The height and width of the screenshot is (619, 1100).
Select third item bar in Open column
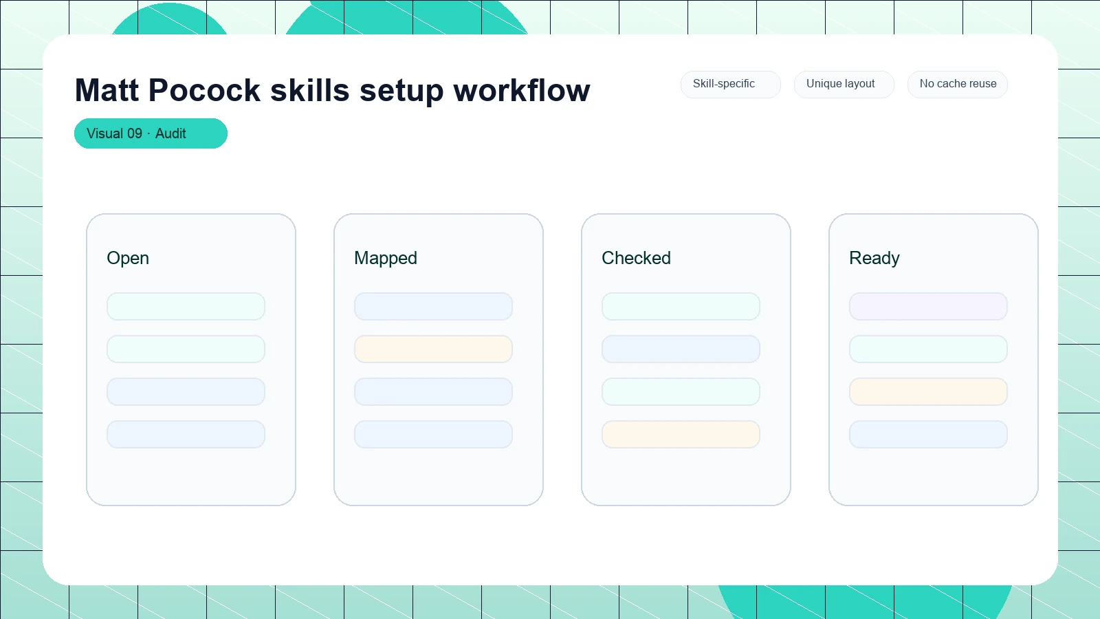(x=186, y=391)
